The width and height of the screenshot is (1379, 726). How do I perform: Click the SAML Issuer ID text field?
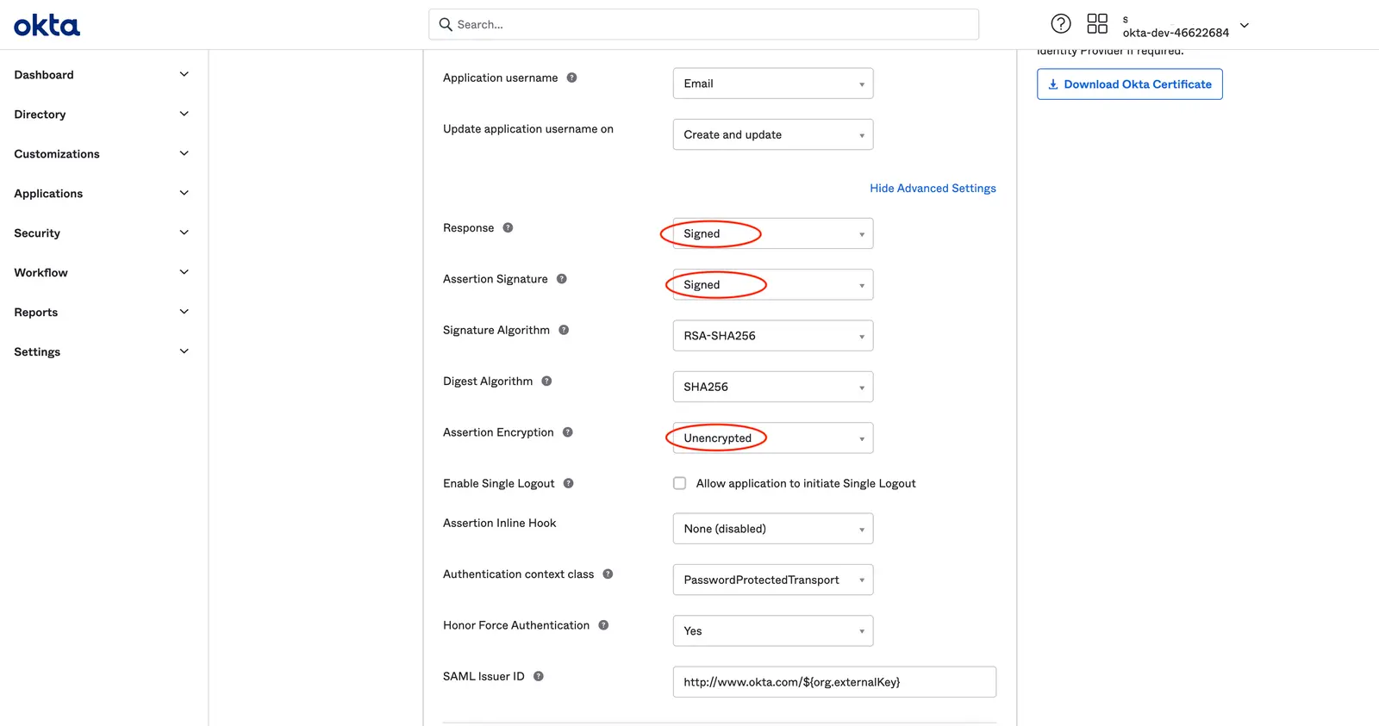pos(834,682)
